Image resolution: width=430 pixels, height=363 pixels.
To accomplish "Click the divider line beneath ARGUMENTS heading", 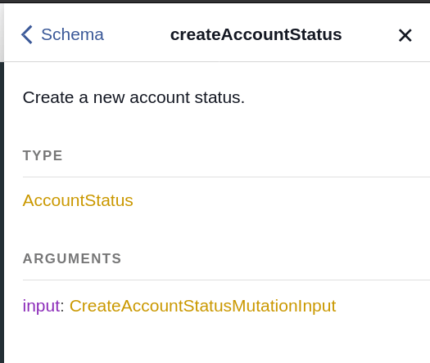I will click(x=226, y=280).
